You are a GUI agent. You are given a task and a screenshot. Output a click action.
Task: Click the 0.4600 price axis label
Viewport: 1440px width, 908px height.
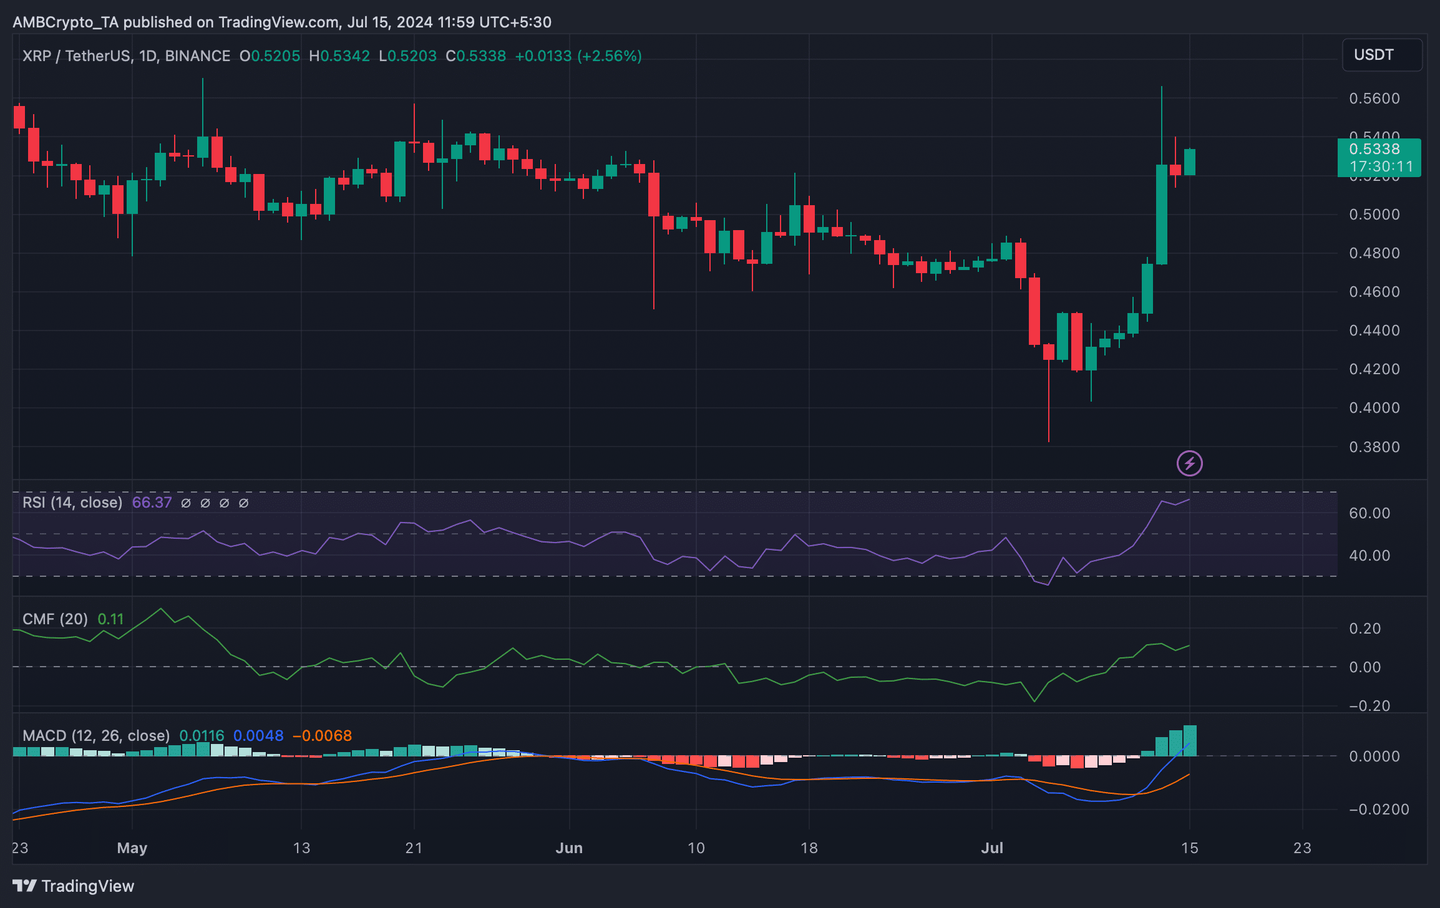[1374, 292]
